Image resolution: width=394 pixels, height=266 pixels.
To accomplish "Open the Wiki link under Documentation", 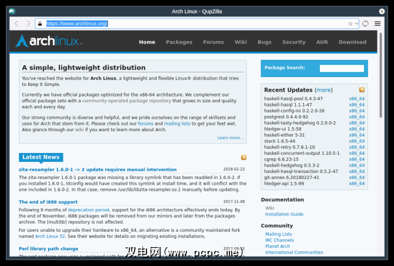I will point(269,208).
